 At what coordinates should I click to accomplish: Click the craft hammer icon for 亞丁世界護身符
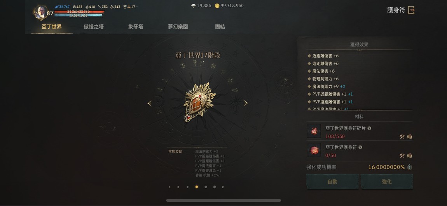click(x=402, y=155)
